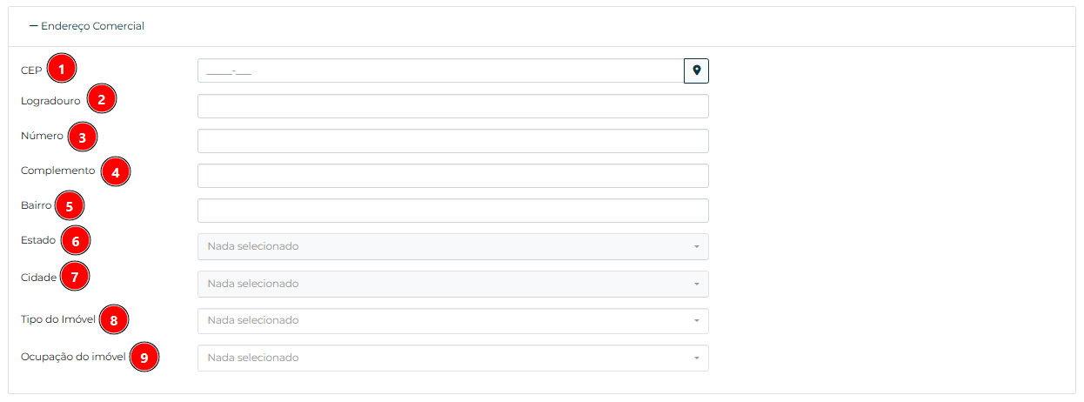This screenshot has width=1084, height=402.
Task: Click the red number 8 badge
Action: tap(114, 320)
